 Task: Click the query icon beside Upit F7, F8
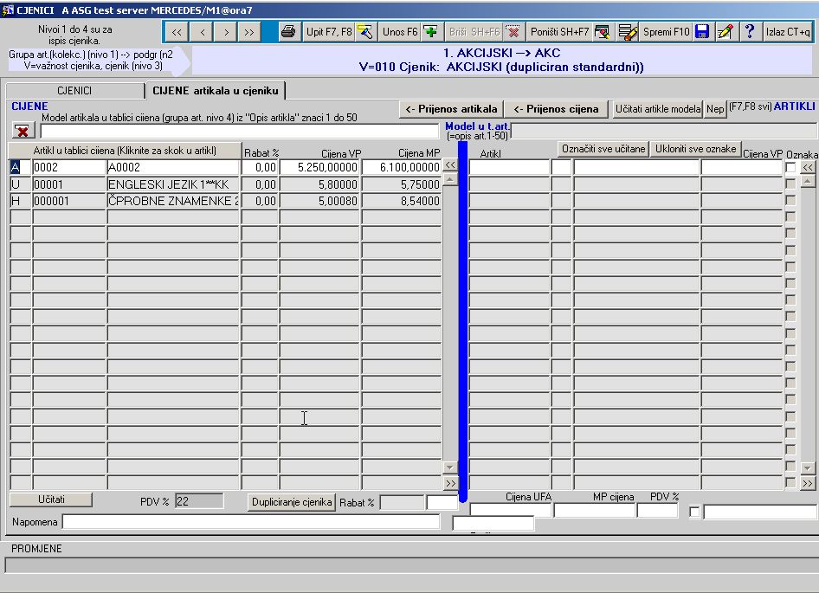365,32
